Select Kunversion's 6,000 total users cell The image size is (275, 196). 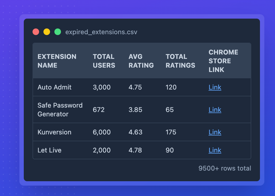pyautogui.click(x=102, y=132)
